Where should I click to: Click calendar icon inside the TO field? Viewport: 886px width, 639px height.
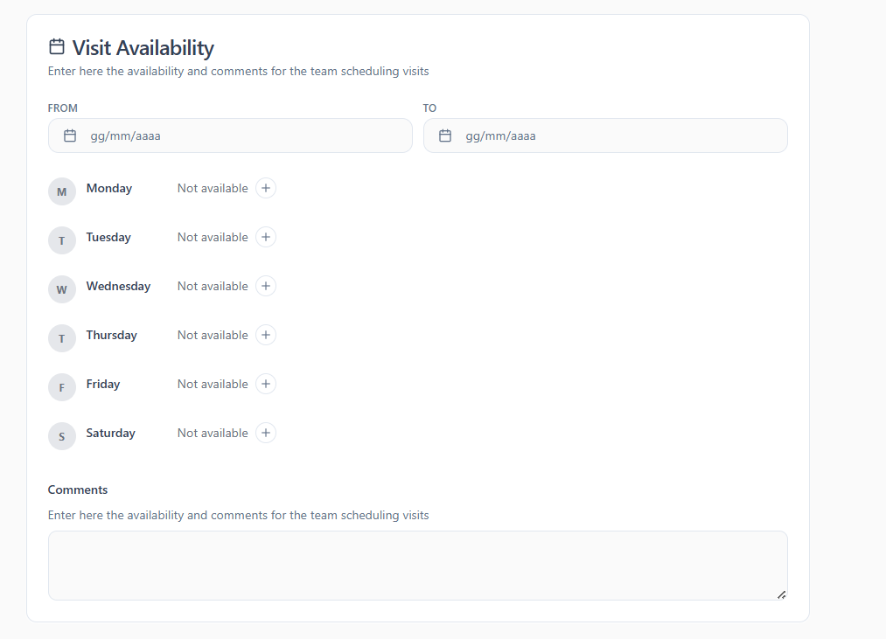pos(445,135)
